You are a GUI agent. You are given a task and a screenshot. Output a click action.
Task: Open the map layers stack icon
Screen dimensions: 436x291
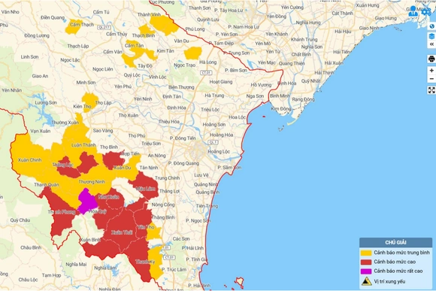[431, 36]
